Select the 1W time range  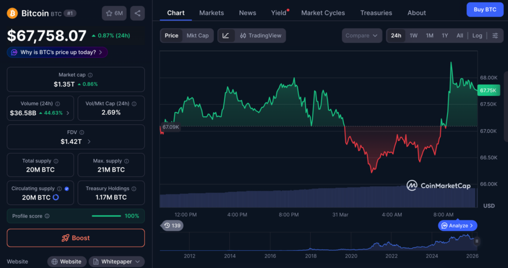(x=413, y=36)
